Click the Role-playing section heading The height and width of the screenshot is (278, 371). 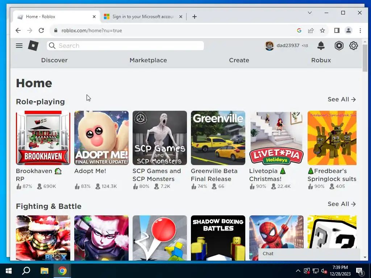pos(40,102)
